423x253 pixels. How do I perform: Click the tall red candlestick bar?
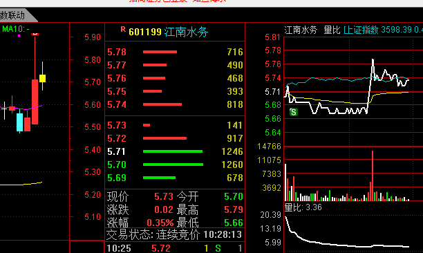pos(35,102)
